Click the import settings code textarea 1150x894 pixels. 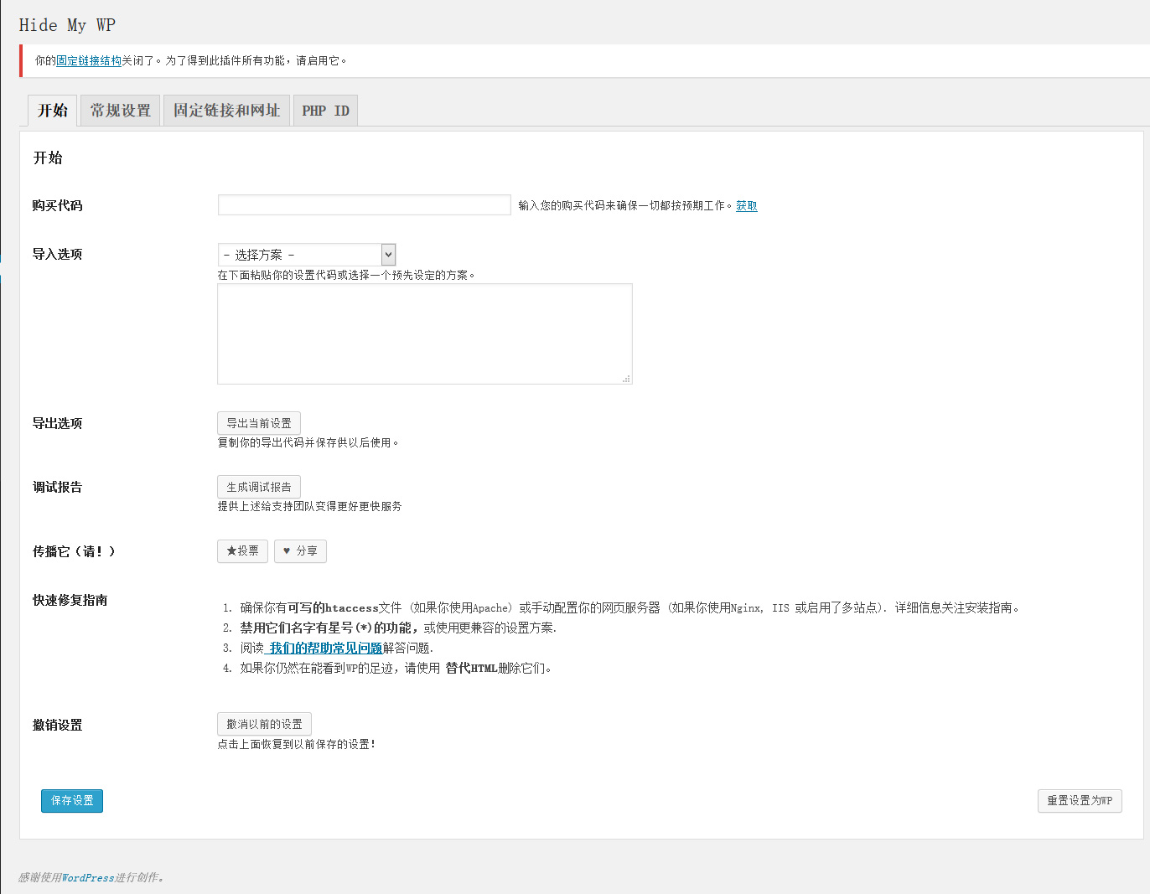tap(425, 333)
